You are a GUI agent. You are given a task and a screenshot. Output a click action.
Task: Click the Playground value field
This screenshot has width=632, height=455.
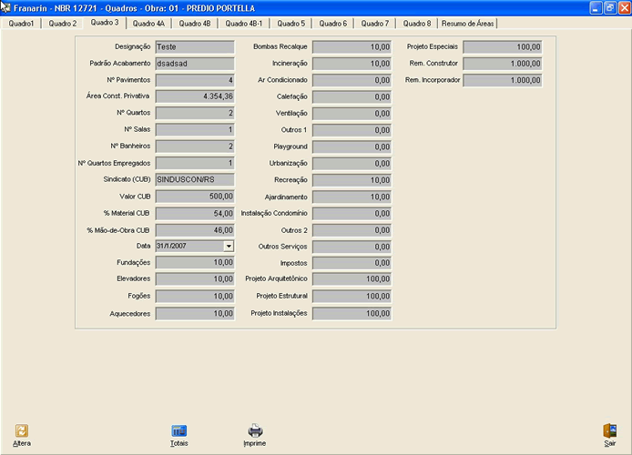[x=352, y=147]
